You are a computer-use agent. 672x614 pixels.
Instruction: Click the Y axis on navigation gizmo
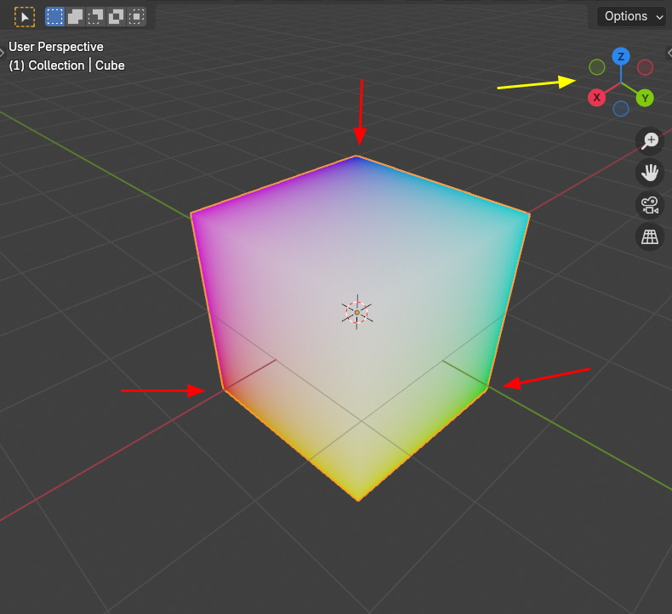point(645,98)
